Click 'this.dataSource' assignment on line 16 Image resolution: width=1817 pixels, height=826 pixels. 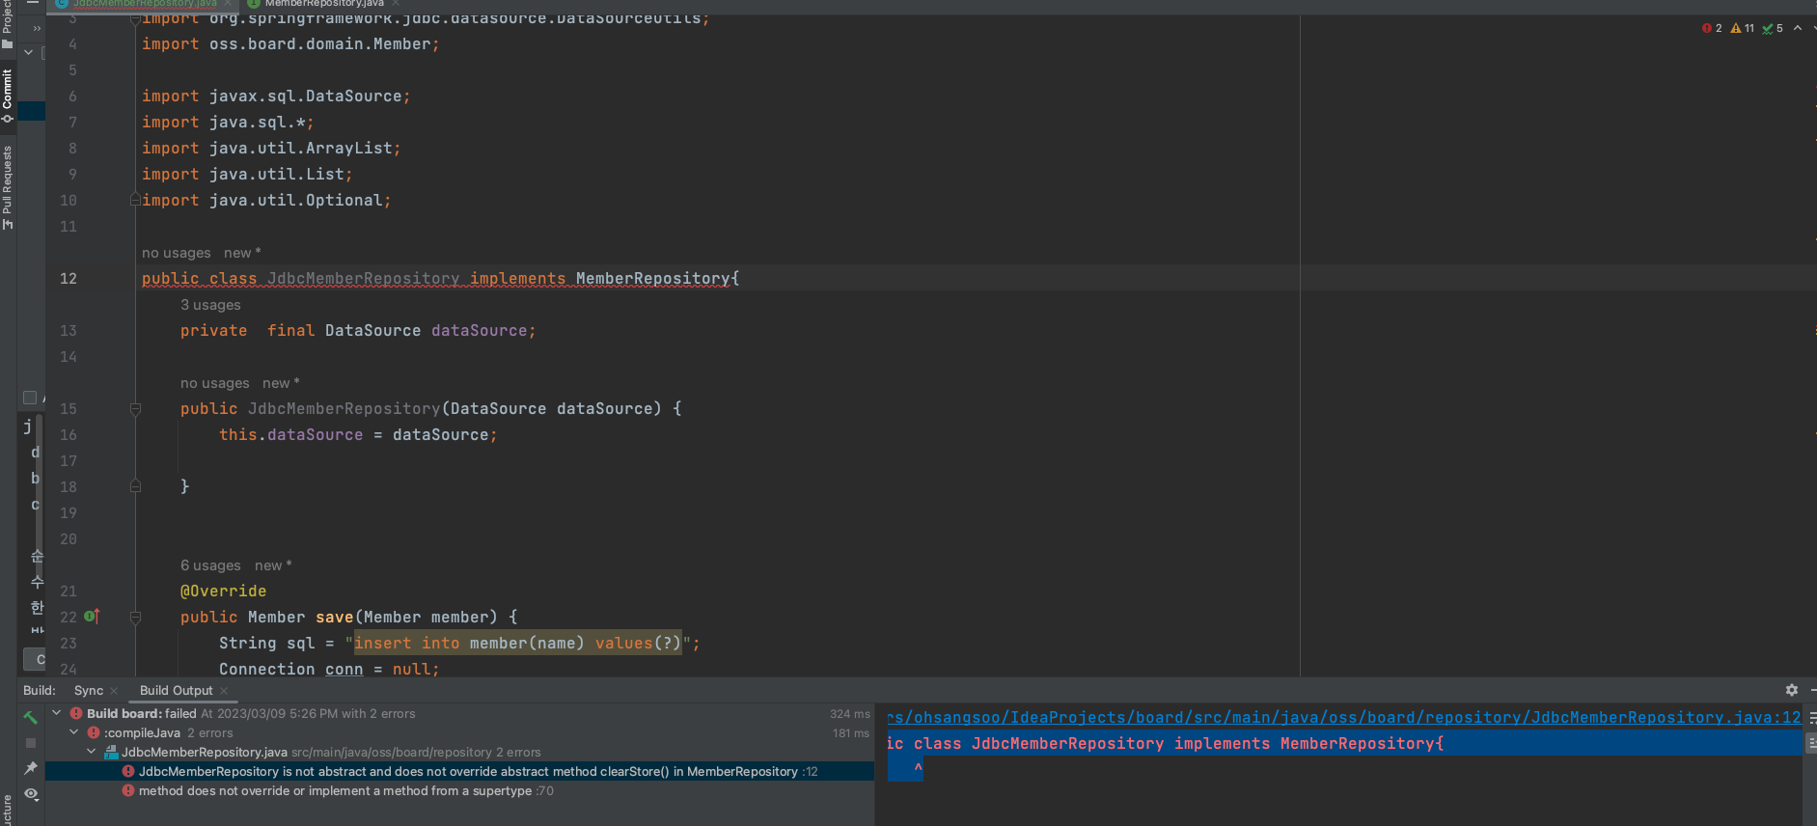(290, 434)
